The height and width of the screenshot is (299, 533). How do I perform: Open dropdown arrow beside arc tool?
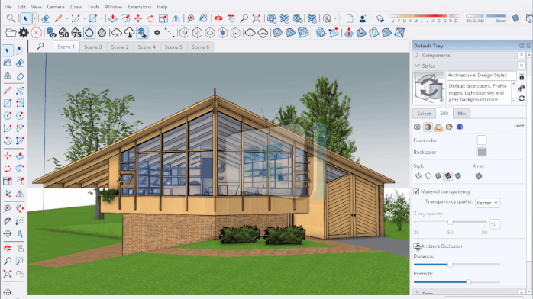pyautogui.click(x=84, y=18)
